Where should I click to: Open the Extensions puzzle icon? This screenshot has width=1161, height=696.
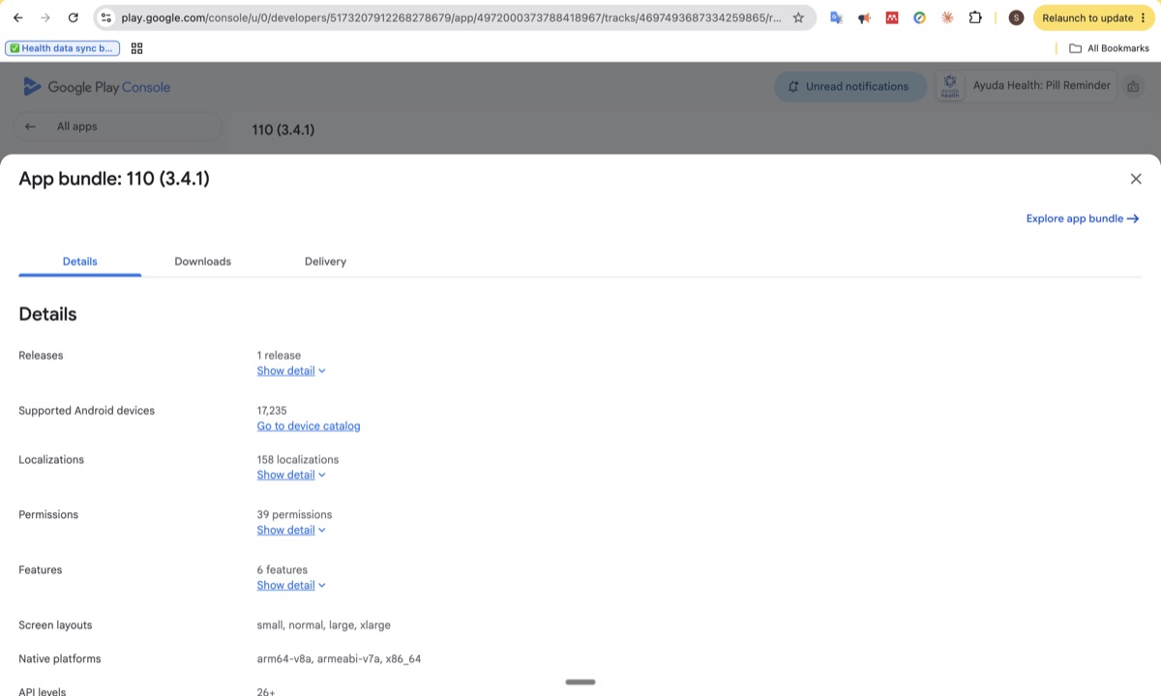tap(975, 17)
